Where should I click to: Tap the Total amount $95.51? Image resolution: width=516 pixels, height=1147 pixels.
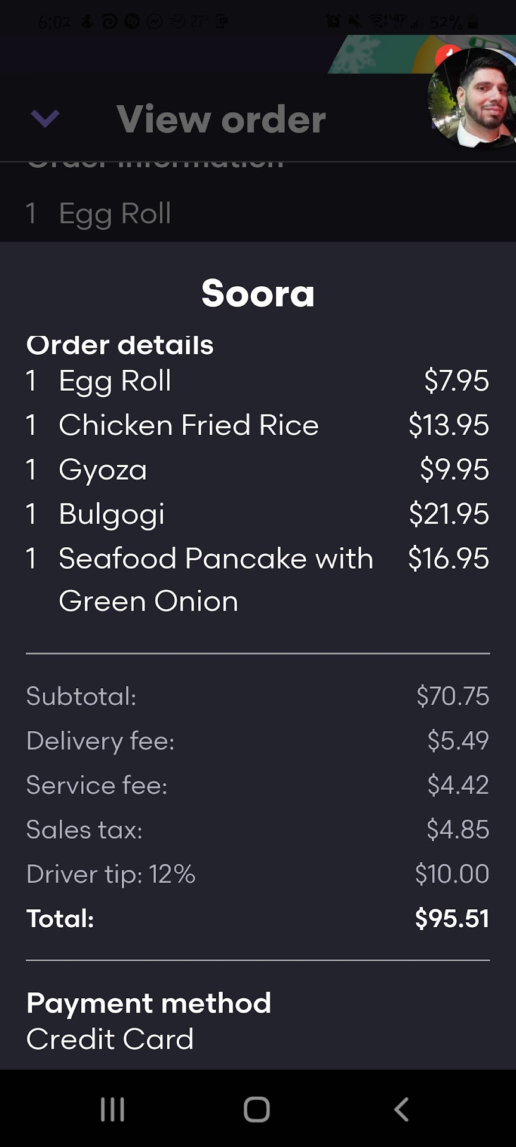coord(452,919)
